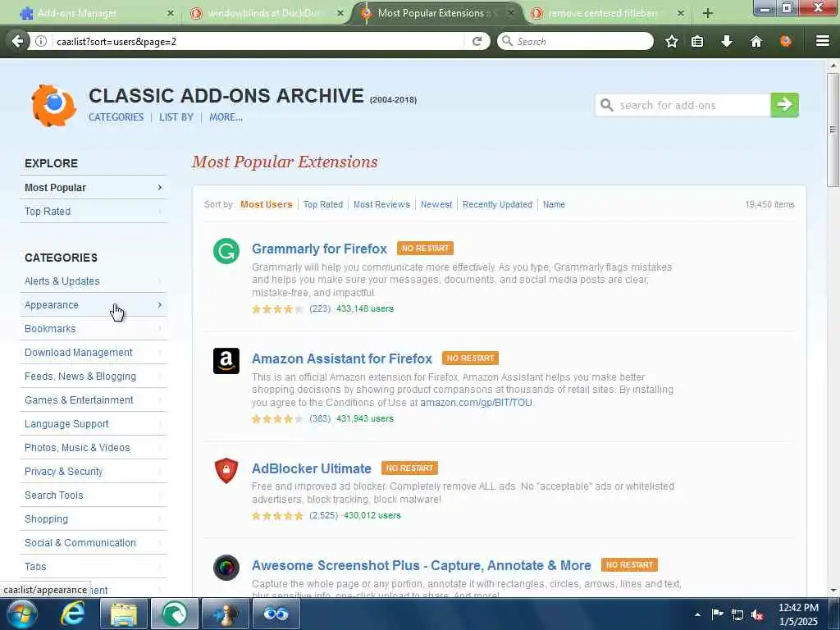Open the Windows Start button
This screenshot has width=840, height=630.
click(x=22, y=614)
